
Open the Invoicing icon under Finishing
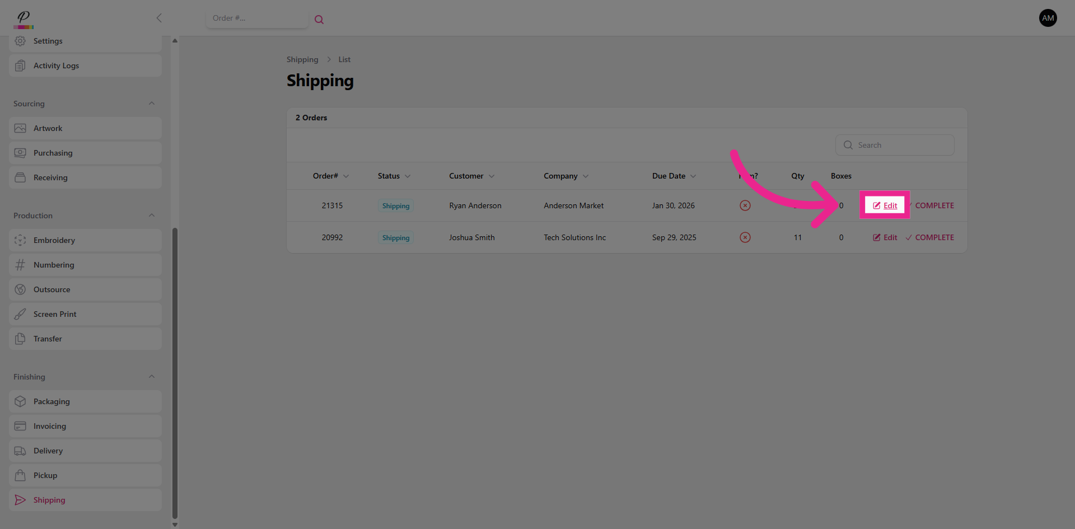point(20,425)
